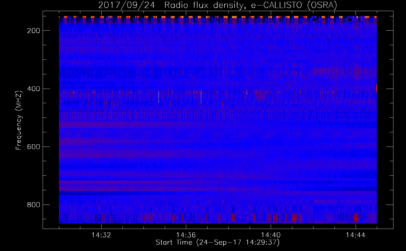Click the 14:40 time tick label

coord(271,235)
